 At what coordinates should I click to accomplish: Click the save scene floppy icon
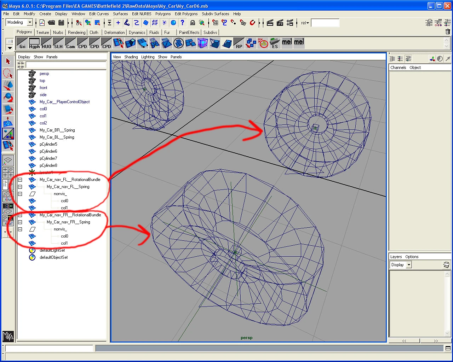tap(61, 23)
